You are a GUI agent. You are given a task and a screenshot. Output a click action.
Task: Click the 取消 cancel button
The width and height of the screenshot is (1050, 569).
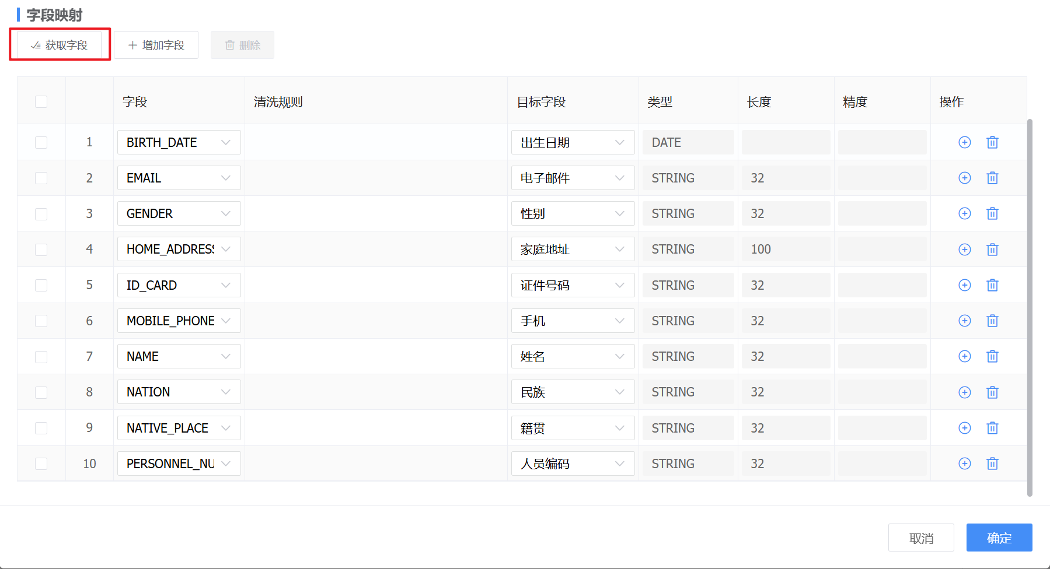point(920,538)
